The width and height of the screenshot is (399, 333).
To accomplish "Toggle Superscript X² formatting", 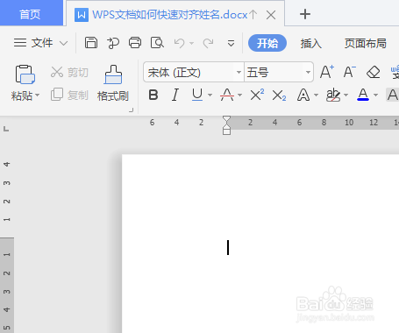I will pos(257,95).
